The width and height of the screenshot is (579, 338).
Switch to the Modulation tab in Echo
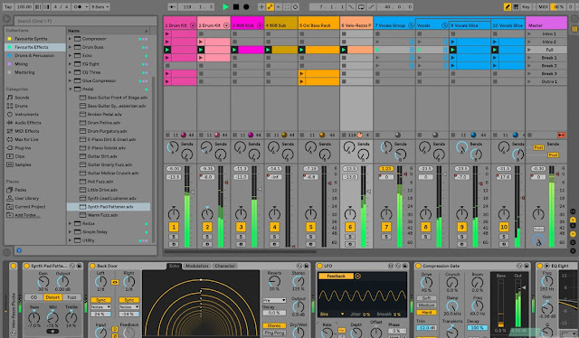[x=197, y=266]
